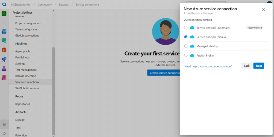Click Create service connection button
The width and height of the screenshot is (274, 137).
coord(163,73)
